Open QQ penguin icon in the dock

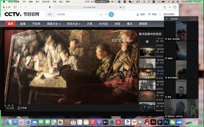[x=147, y=122]
